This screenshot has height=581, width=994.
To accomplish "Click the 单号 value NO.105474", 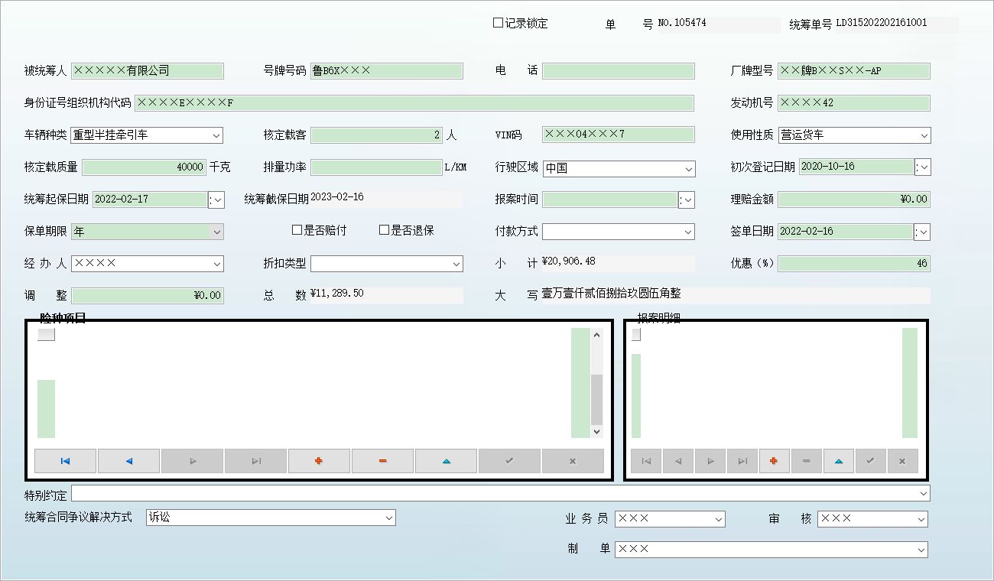I will point(682,23).
